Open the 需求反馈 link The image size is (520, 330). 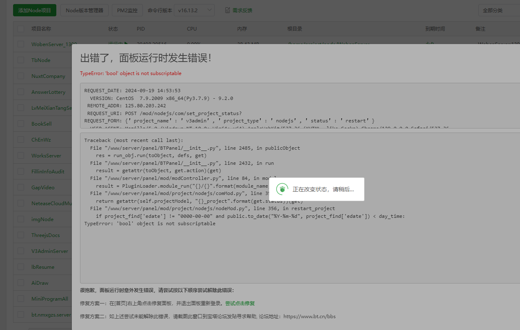242,11
